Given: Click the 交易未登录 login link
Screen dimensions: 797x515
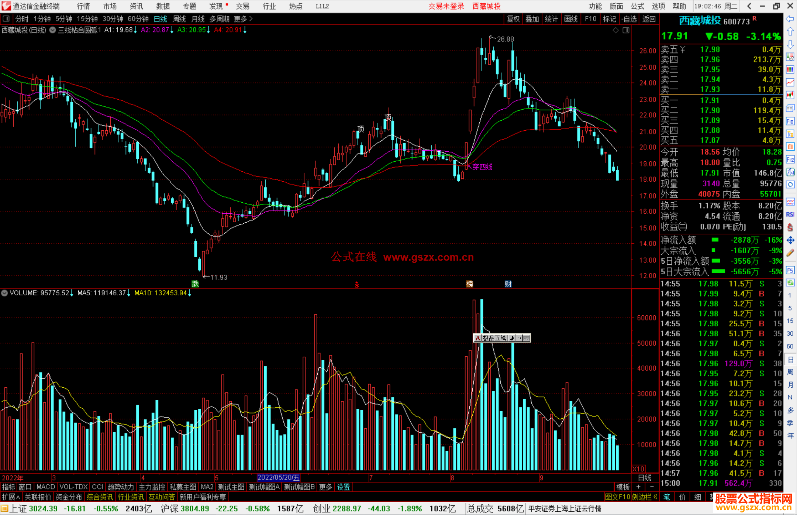Looking at the screenshot, I should pyautogui.click(x=446, y=6).
